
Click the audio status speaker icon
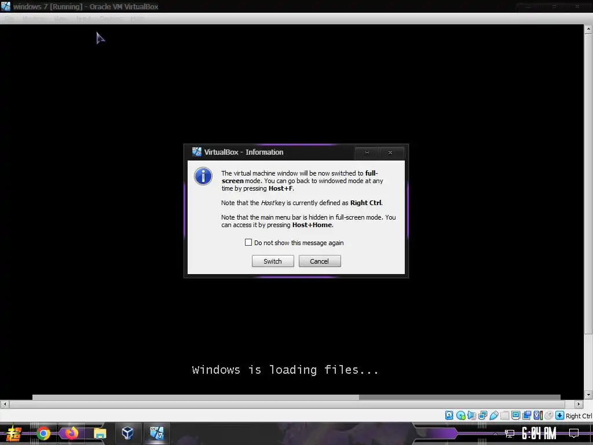coord(471,415)
